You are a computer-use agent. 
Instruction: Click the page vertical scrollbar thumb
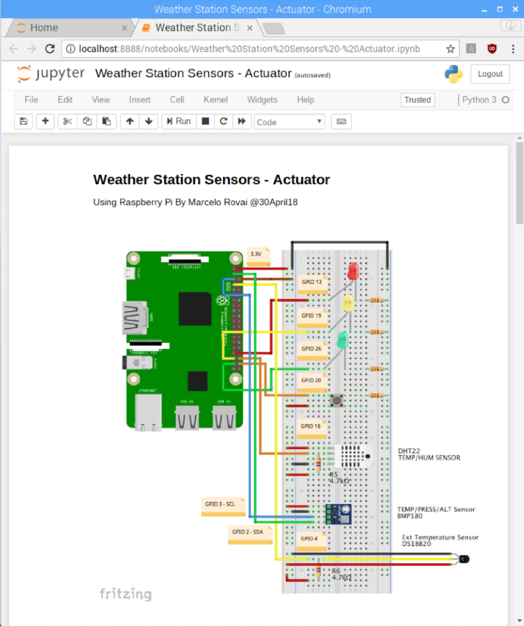(519, 183)
